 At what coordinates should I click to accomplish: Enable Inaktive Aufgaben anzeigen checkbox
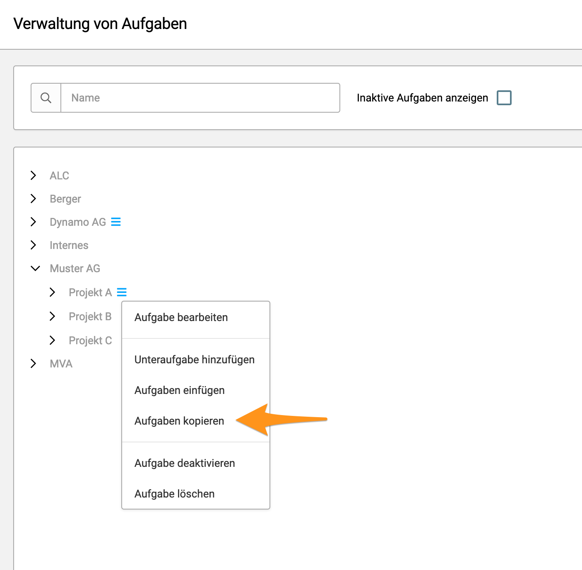pyautogui.click(x=504, y=98)
